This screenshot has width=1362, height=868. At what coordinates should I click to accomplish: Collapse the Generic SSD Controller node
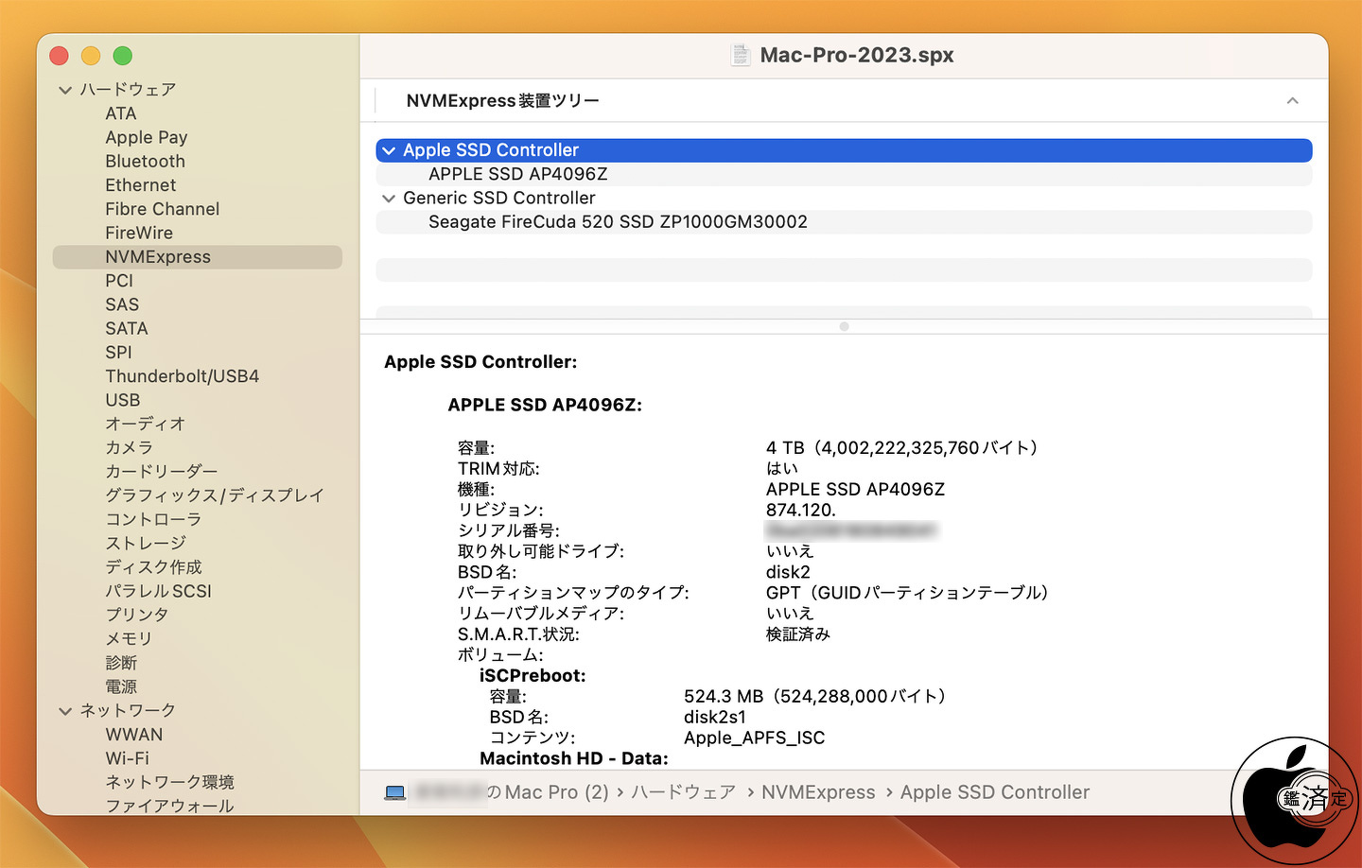point(389,199)
